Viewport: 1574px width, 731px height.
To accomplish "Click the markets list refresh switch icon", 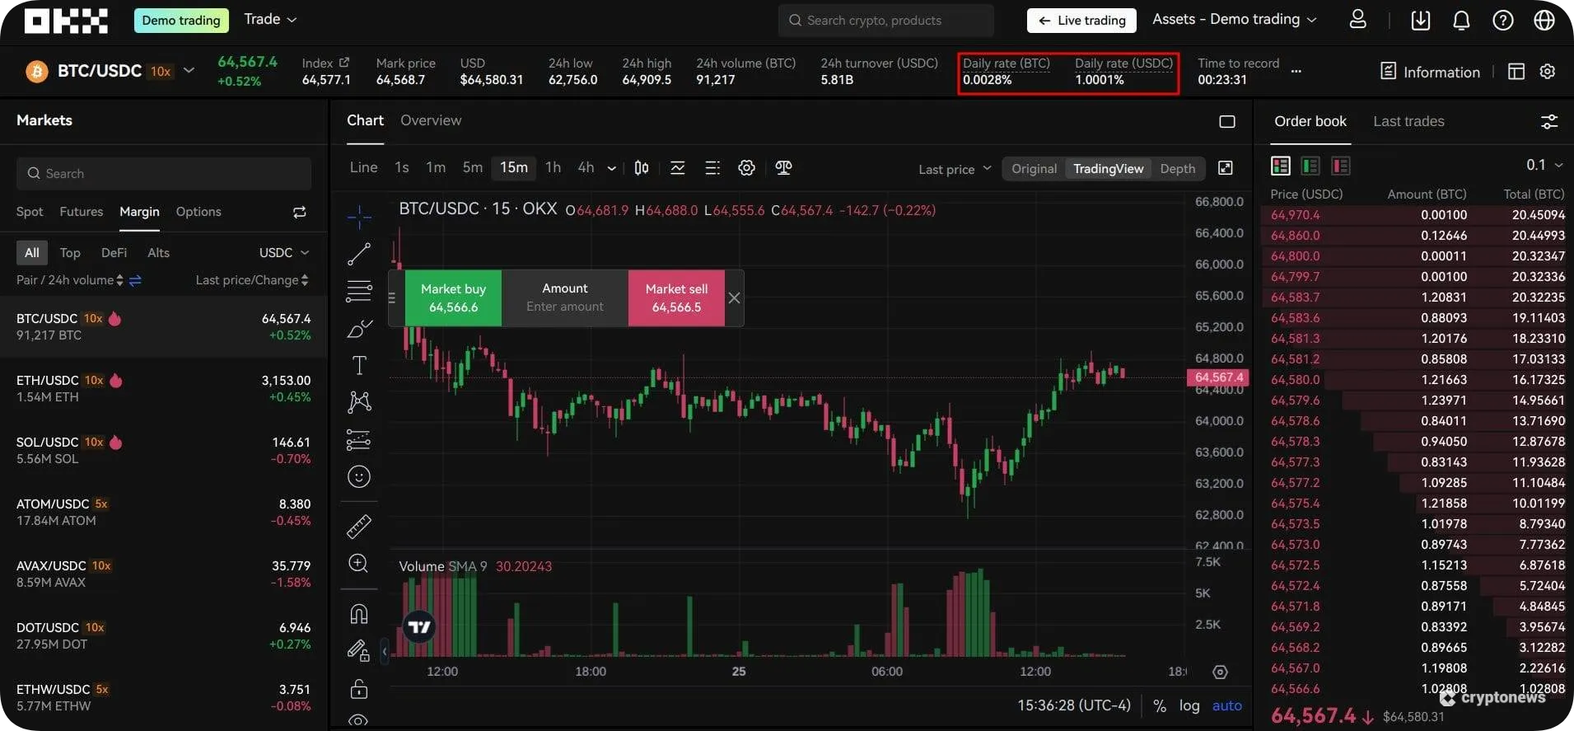I will coord(300,212).
